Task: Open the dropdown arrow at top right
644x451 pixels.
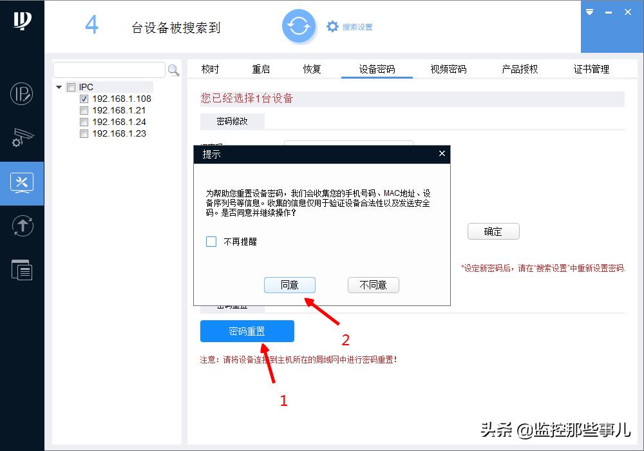Action: 589,11
